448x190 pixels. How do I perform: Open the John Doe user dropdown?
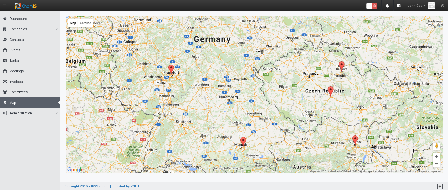pos(417,6)
